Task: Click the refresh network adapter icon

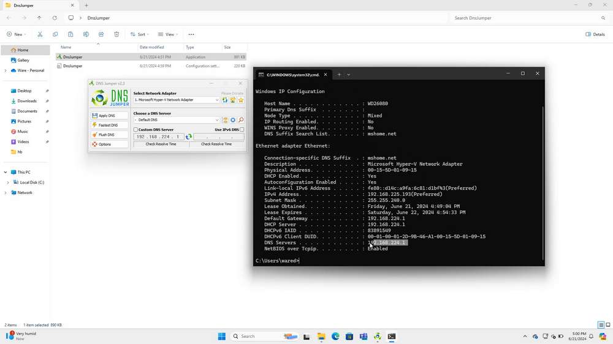Action: pos(225,100)
